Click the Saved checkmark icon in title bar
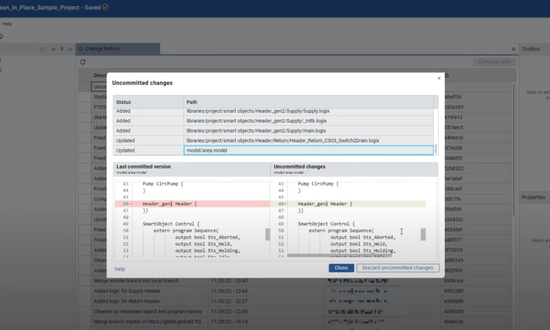 point(105,7)
